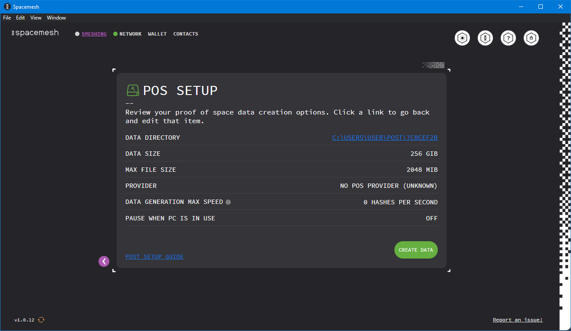The image size is (571, 331).
Task: Click the POS SETUP heading
Action: coord(180,90)
